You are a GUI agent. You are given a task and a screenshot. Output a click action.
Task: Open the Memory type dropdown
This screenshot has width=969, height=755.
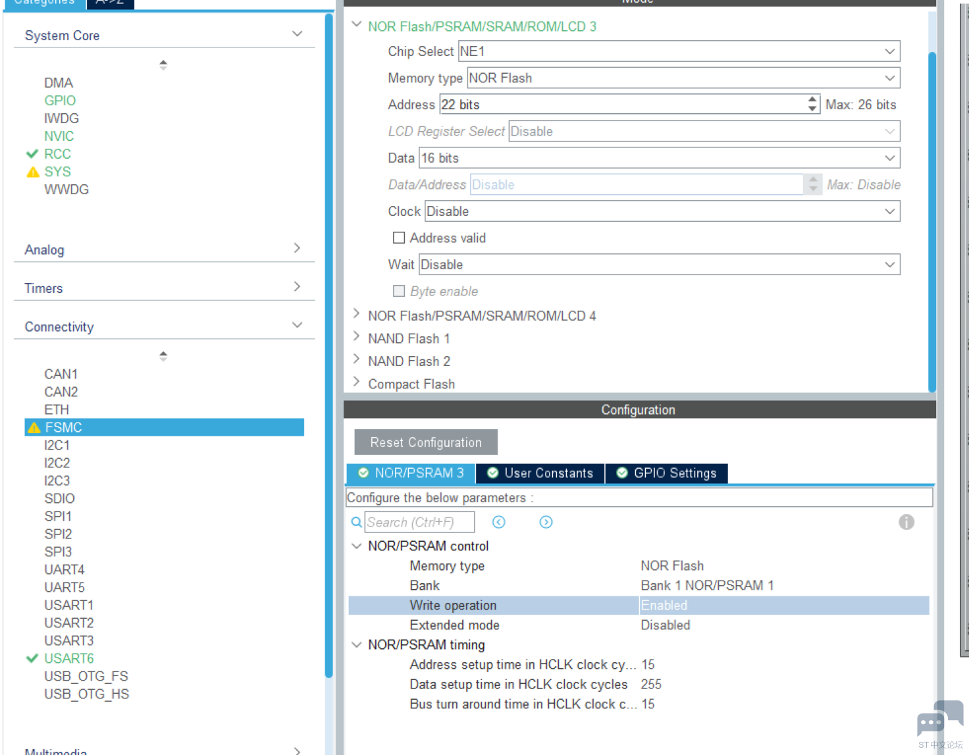coord(683,78)
